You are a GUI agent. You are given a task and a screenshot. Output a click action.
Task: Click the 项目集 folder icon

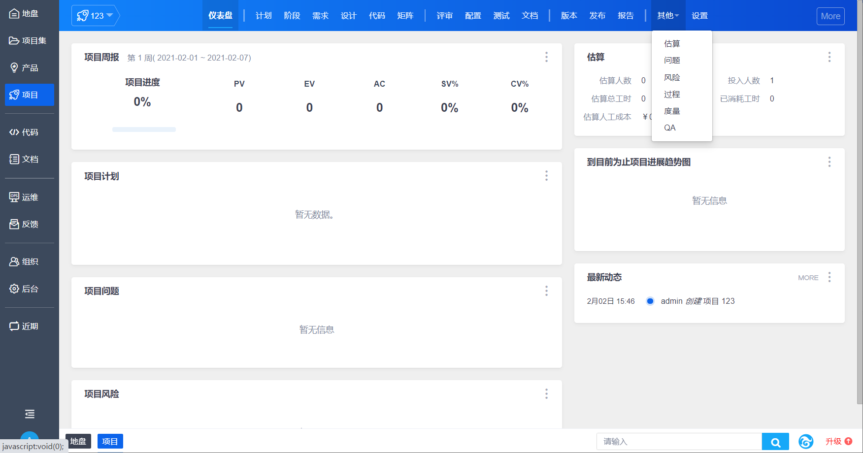click(x=14, y=41)
